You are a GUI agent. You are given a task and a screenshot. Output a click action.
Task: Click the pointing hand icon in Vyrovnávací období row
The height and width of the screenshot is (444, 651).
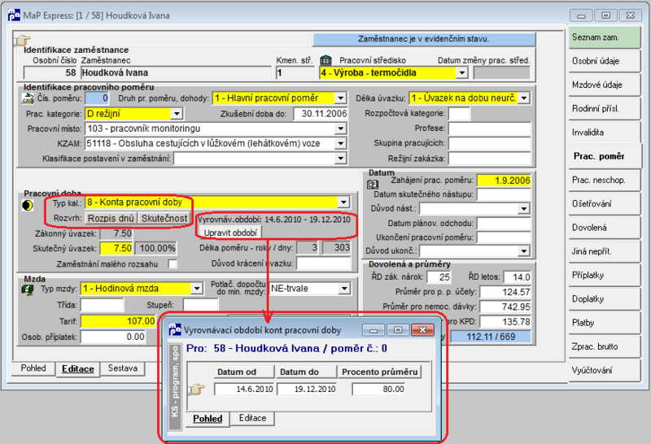197,390
